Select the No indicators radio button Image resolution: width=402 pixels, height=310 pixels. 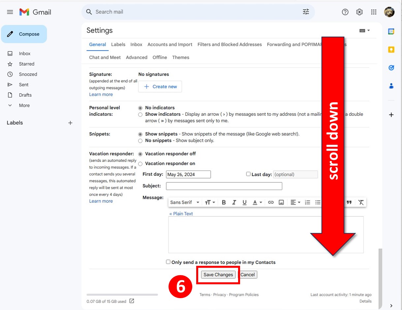[140, 108]
